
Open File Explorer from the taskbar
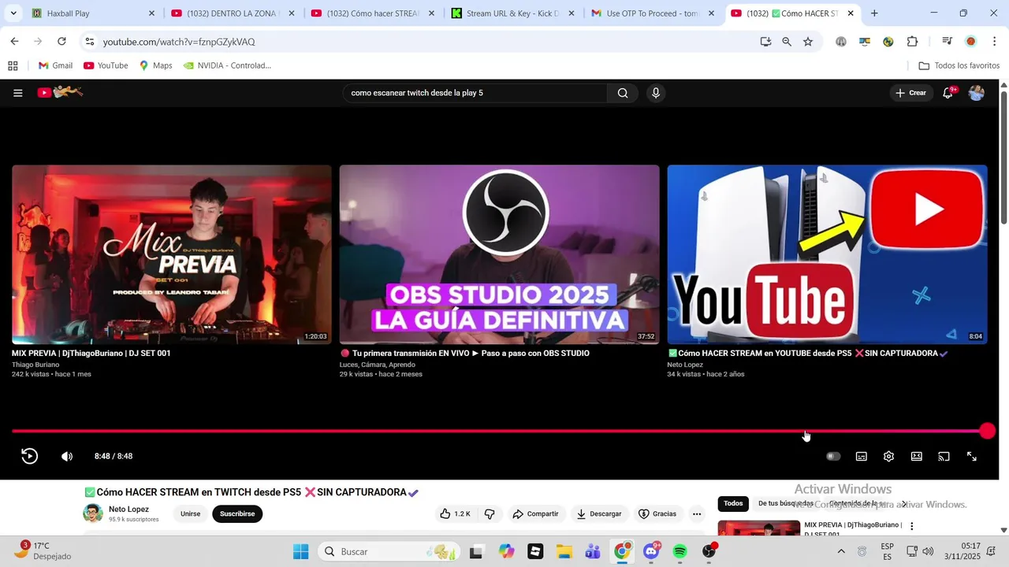(564, 551)
